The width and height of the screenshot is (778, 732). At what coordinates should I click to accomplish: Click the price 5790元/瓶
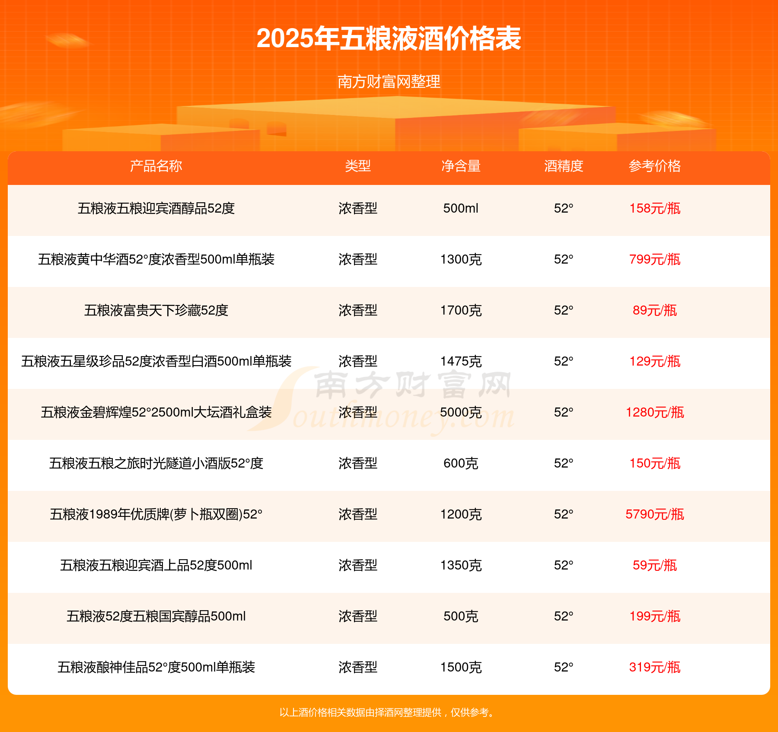pos(655,514)
